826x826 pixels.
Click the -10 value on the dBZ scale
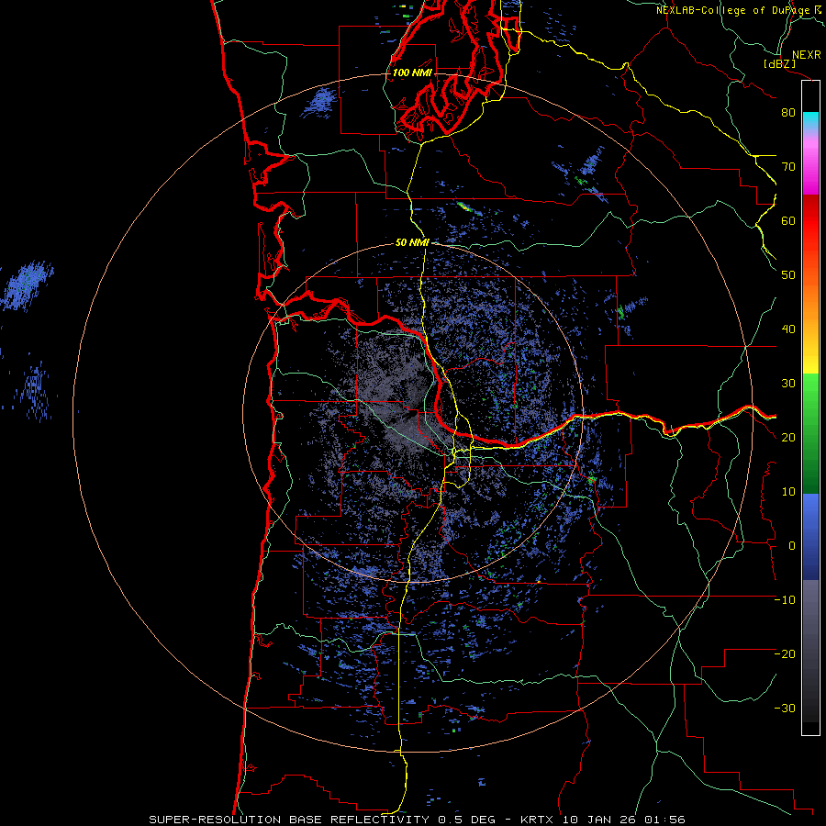(x=785, y=600)
